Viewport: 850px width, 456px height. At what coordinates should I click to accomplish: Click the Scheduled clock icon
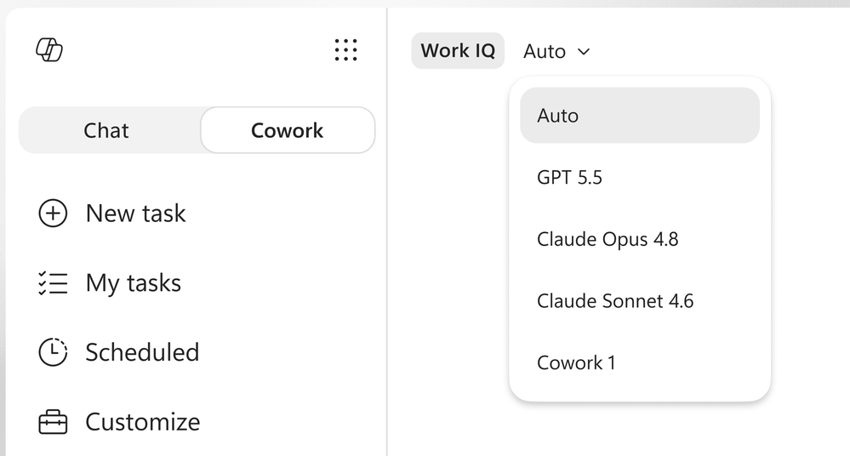coord(53,352)
